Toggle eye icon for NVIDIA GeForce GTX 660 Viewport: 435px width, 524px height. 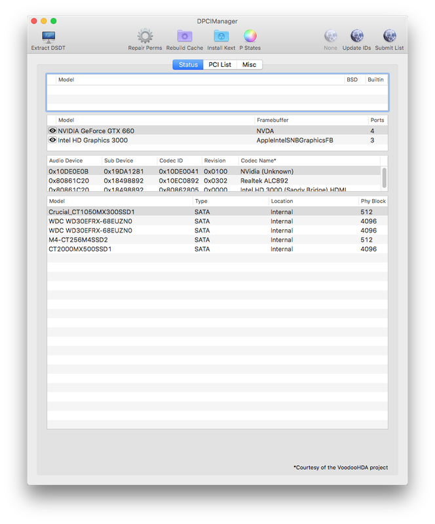52,130
